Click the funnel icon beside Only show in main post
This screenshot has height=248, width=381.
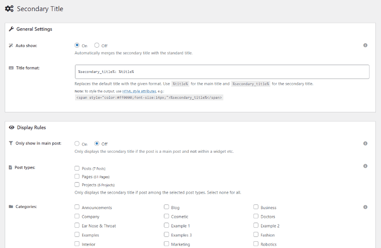coord(11,143)
